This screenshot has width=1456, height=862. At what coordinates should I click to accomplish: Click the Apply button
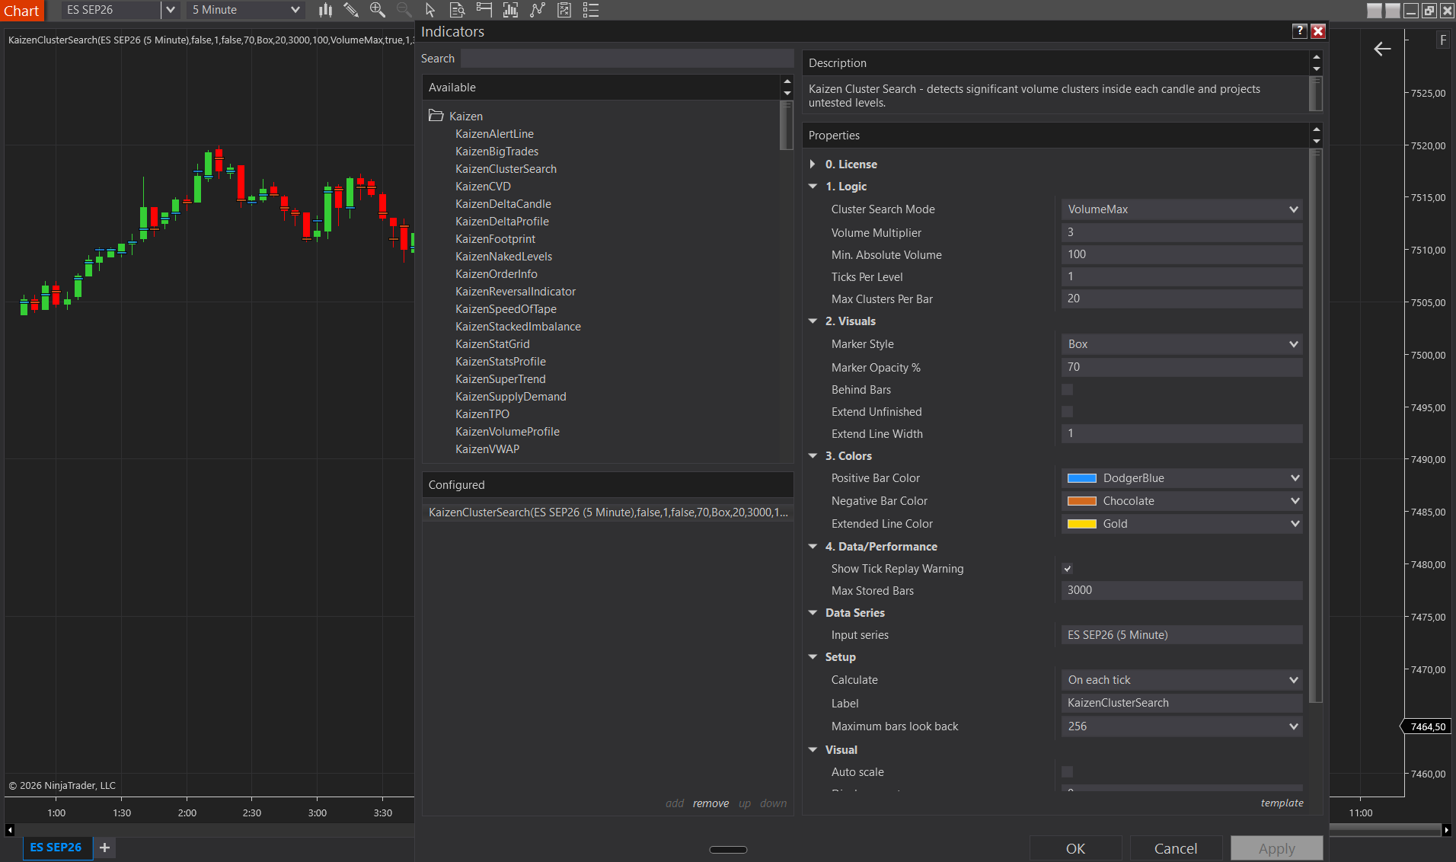(x=1276, y=848)
